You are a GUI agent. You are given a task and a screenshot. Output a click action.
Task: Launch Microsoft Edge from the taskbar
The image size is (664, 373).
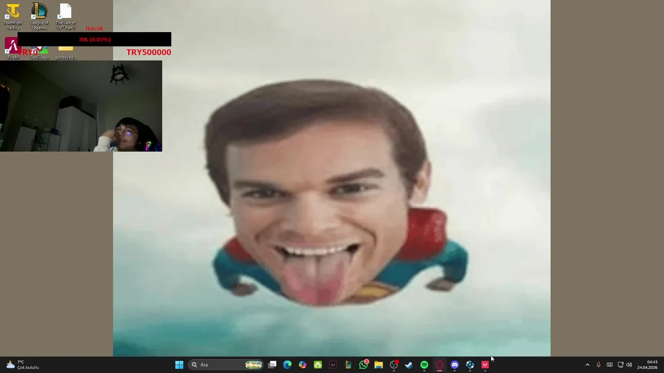287,365
